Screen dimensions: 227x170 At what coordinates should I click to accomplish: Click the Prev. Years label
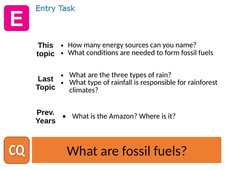45,117
